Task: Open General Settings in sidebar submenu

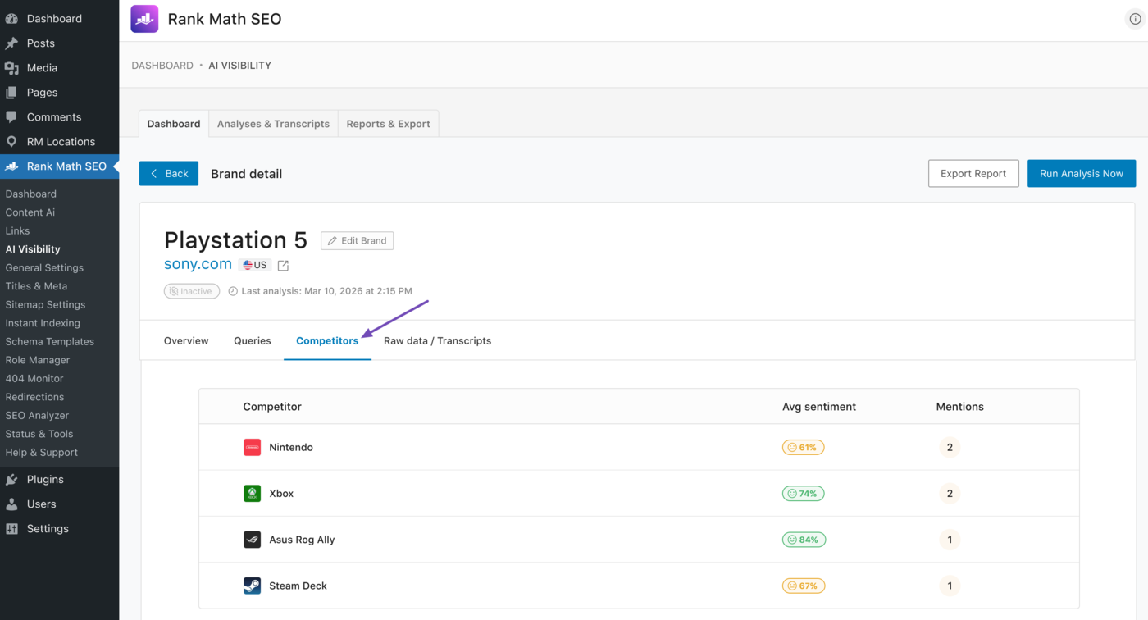Action: 44,267
